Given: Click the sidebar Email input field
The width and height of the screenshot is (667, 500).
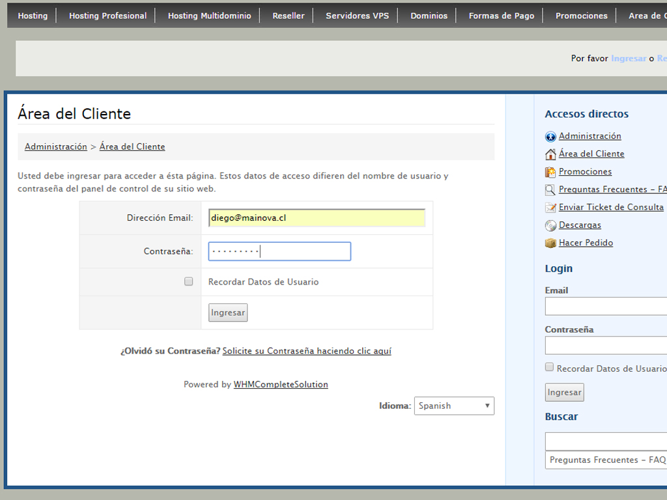Looking at the screenshot, I should click(x=606, y=307).
